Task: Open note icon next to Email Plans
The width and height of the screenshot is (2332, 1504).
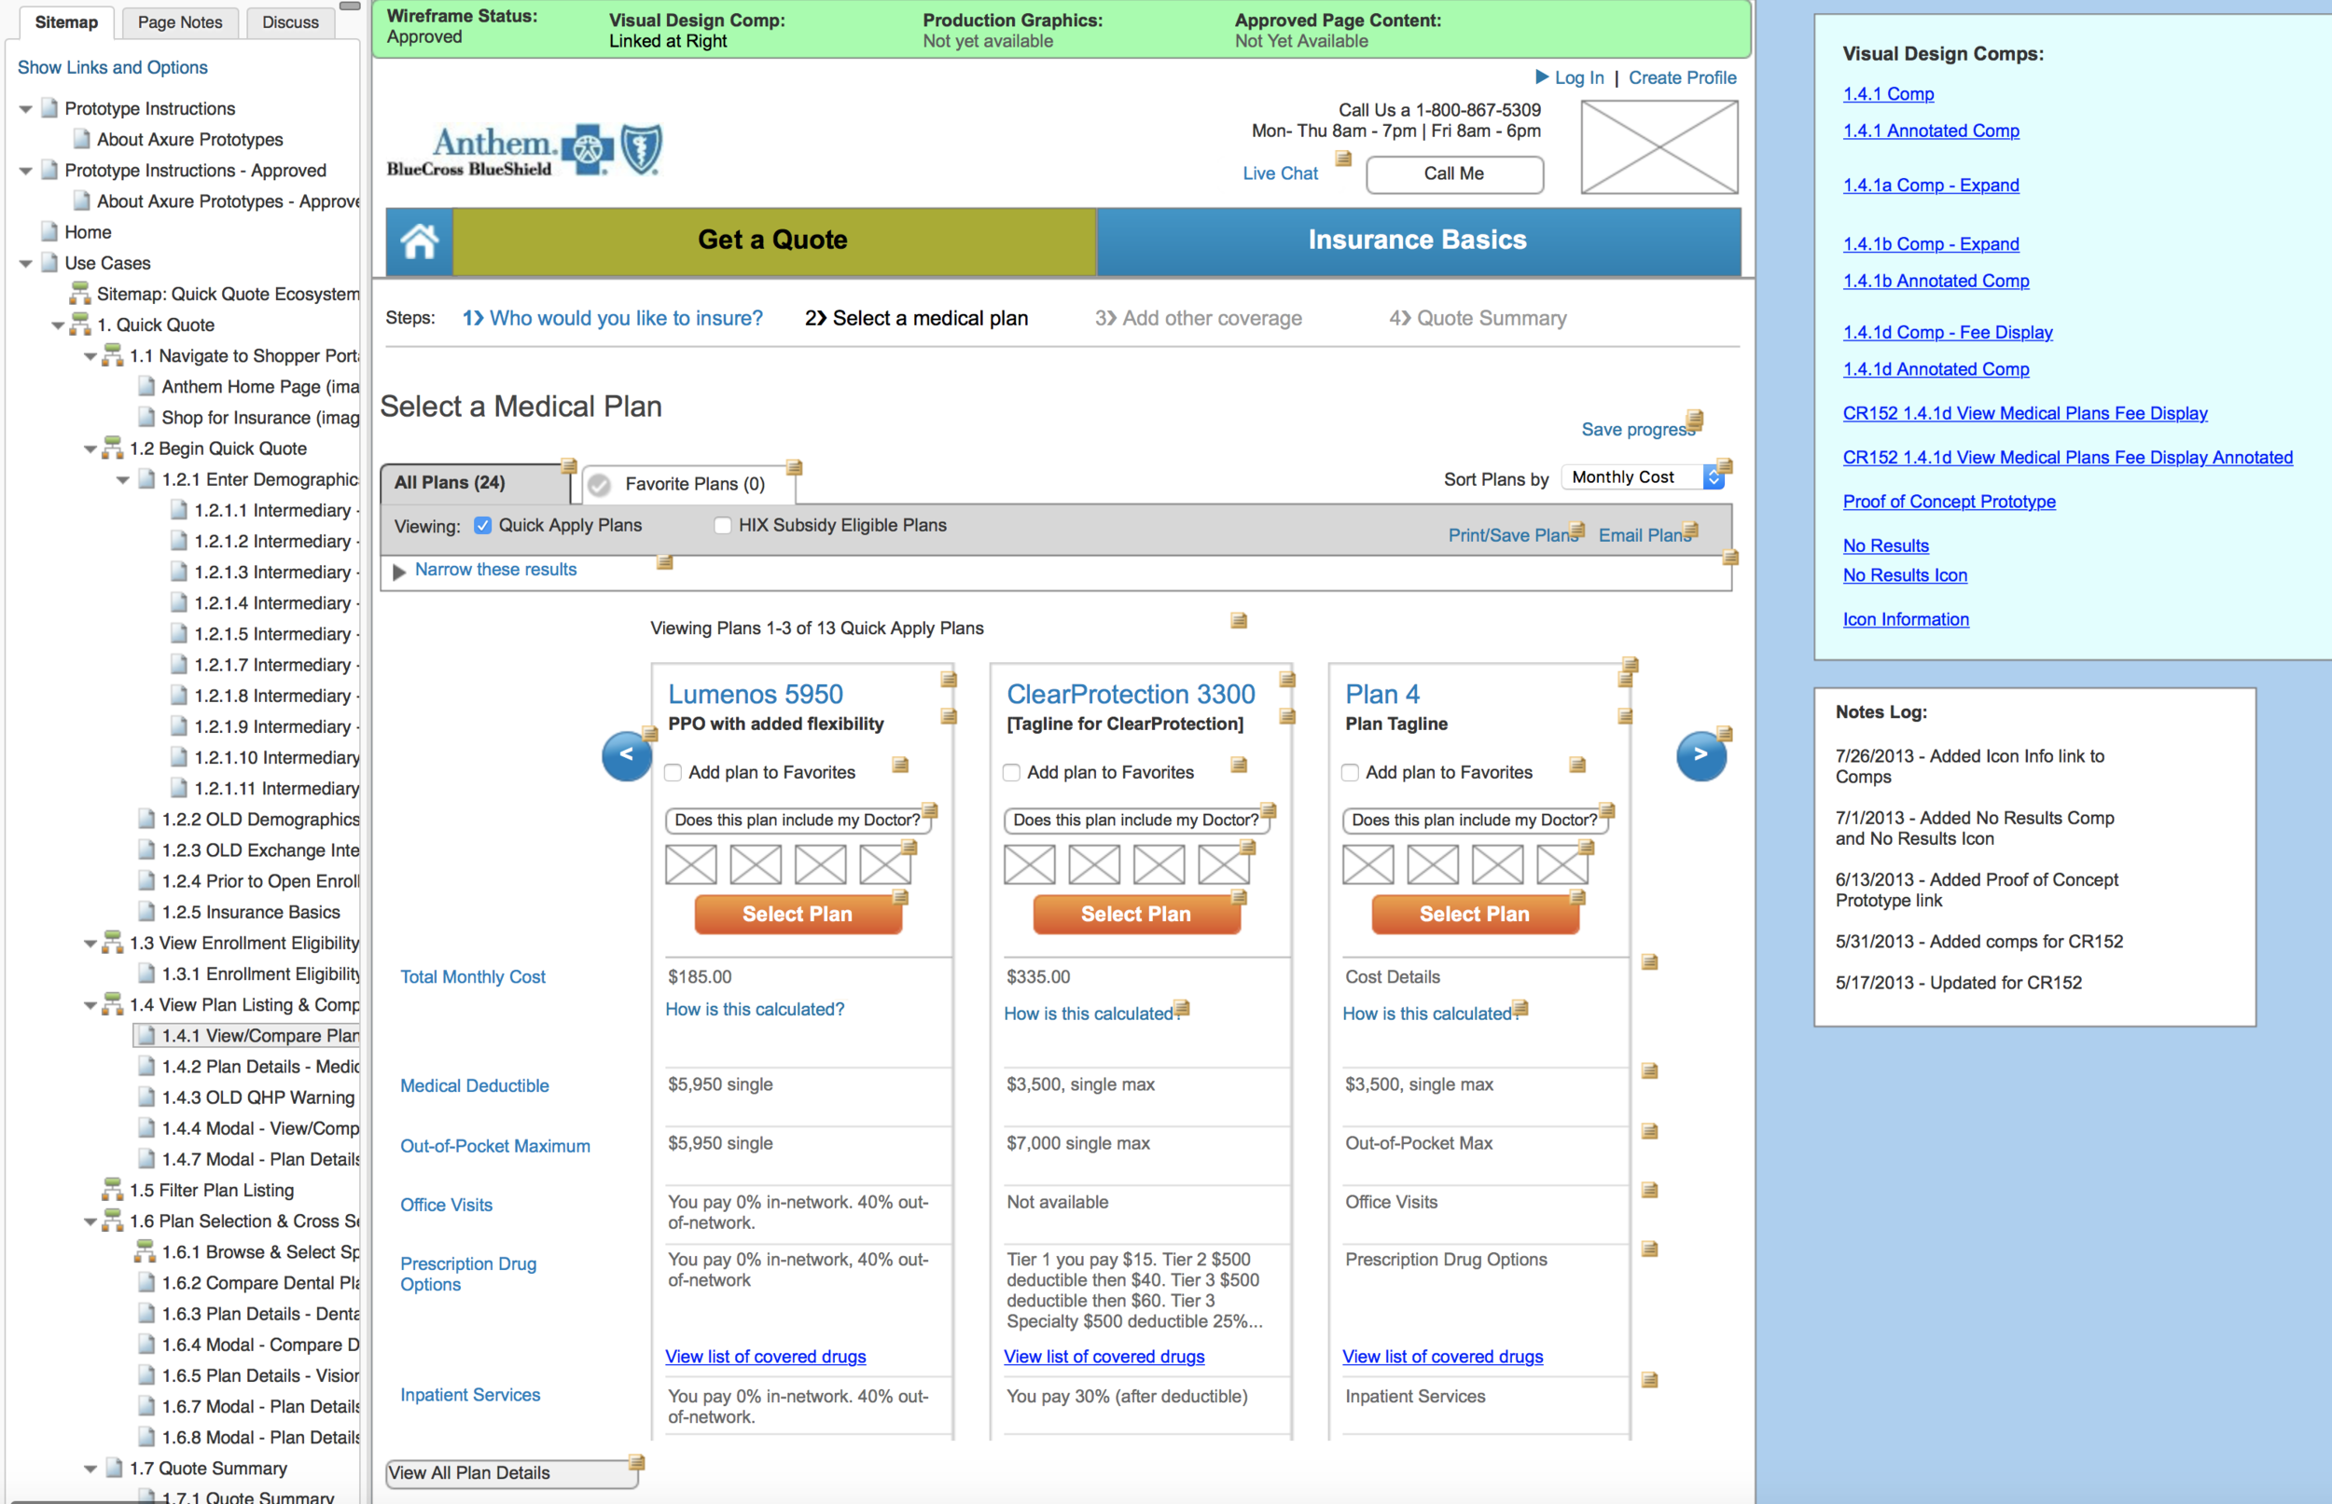Action: (1690, 531)
